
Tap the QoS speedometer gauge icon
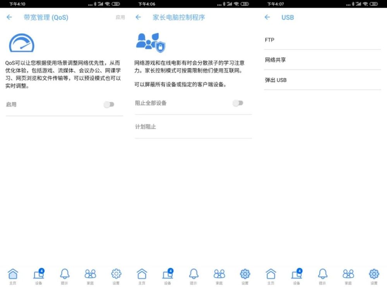(x=22, y=43)
